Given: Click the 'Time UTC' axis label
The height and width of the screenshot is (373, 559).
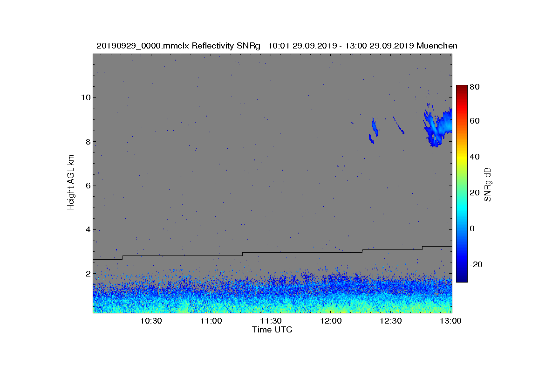Looking at the screenshot, I should (273, 330).
